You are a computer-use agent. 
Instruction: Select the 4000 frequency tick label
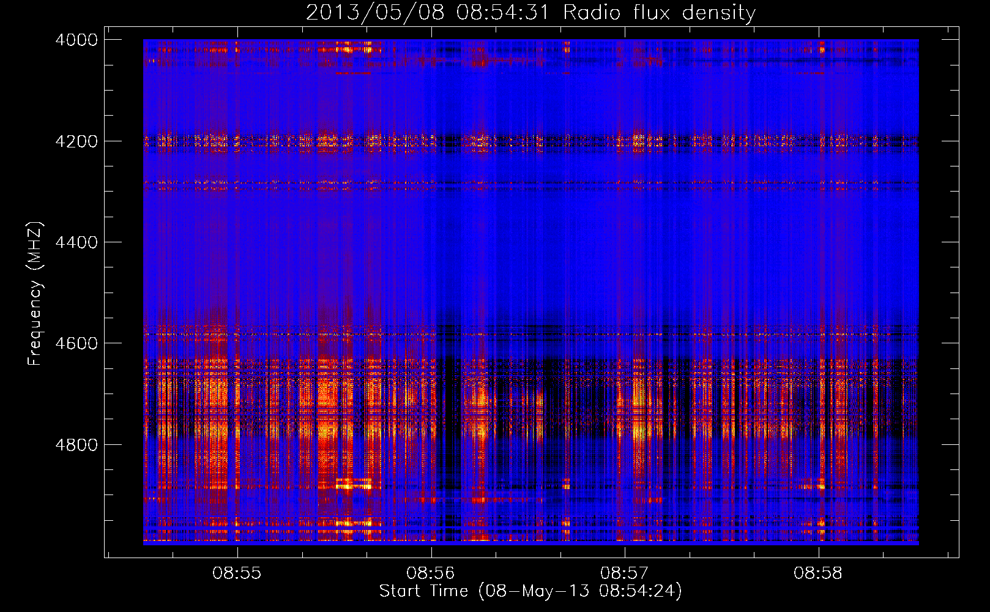click(76, 40)
